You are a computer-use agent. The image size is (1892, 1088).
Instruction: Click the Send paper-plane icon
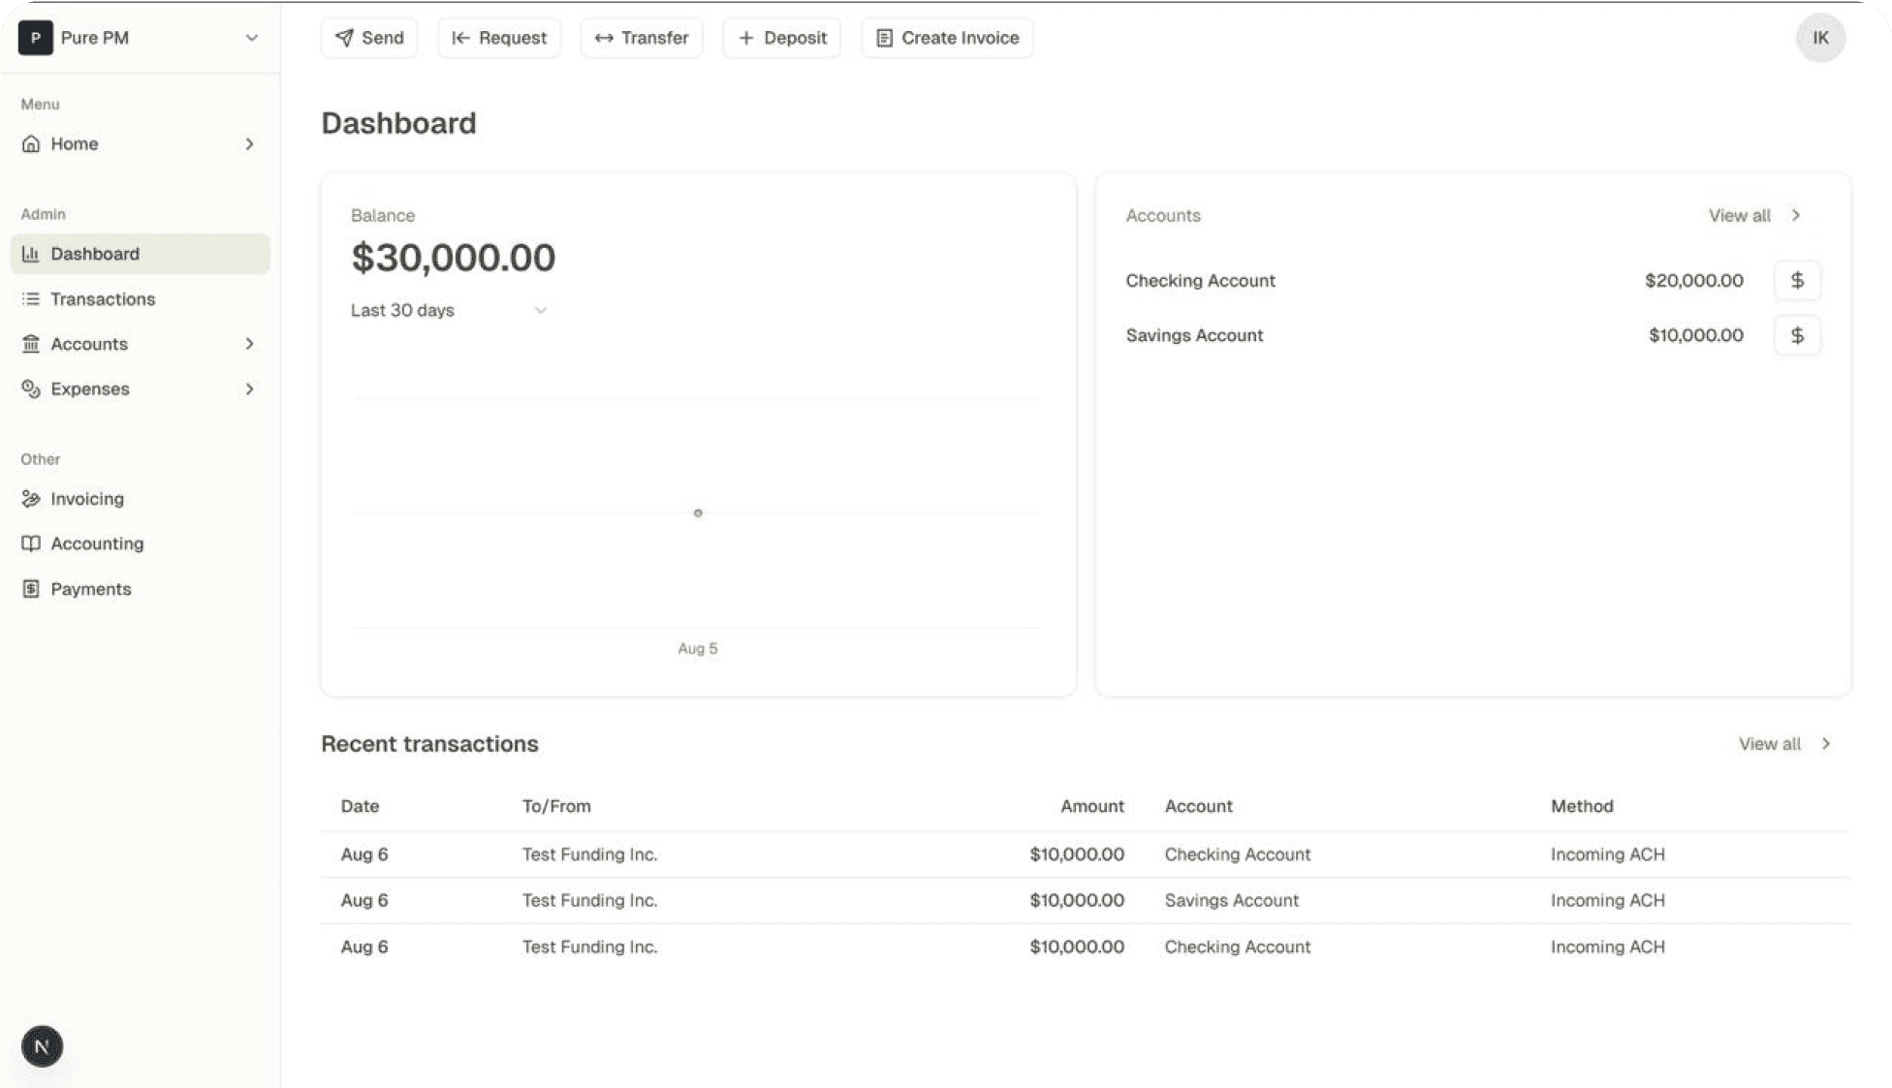344,38
